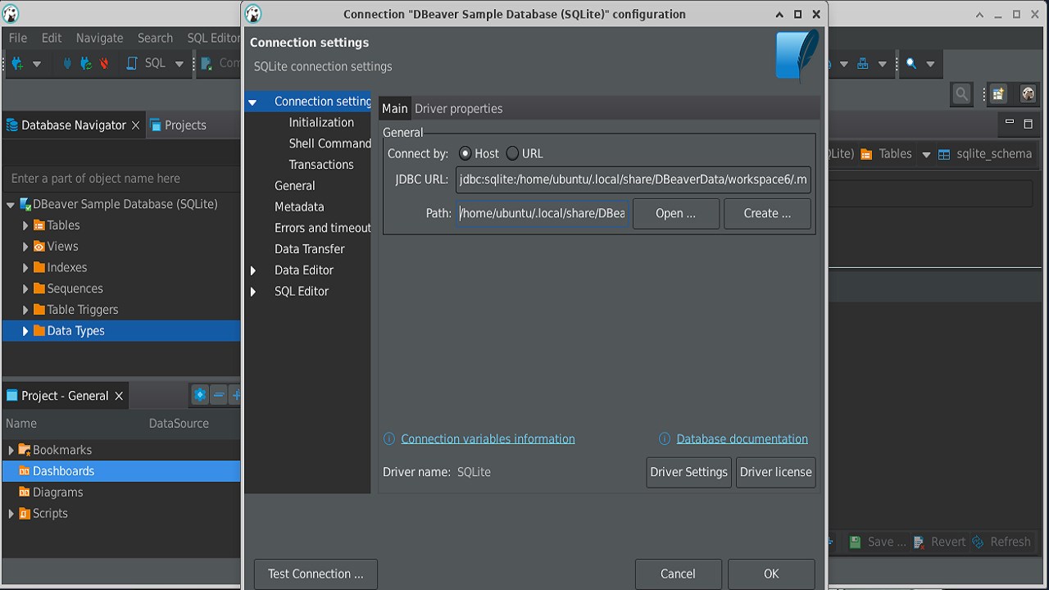Select the URL radio button

click(x=512, y=153)
